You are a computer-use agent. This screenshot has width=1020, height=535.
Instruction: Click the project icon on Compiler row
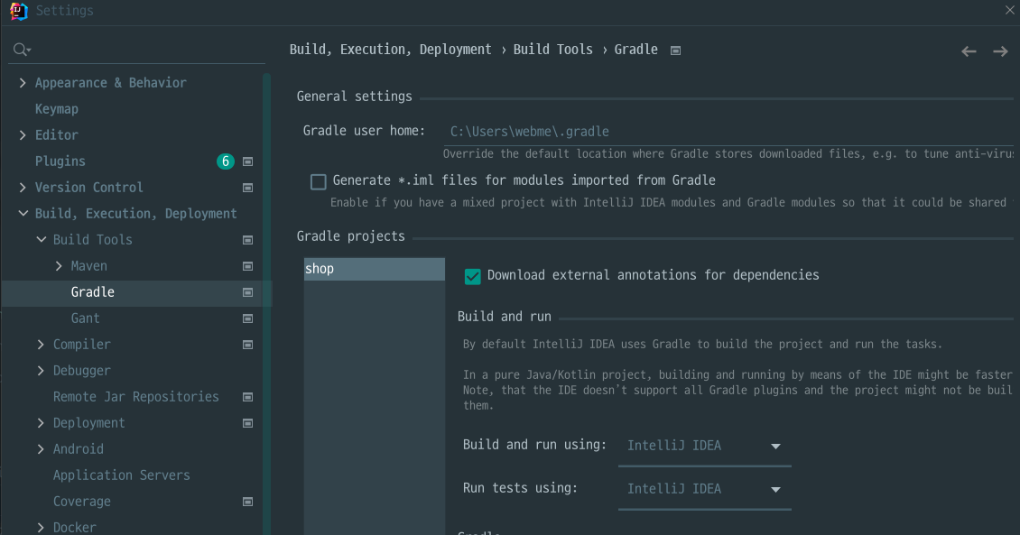pos(248,345)
